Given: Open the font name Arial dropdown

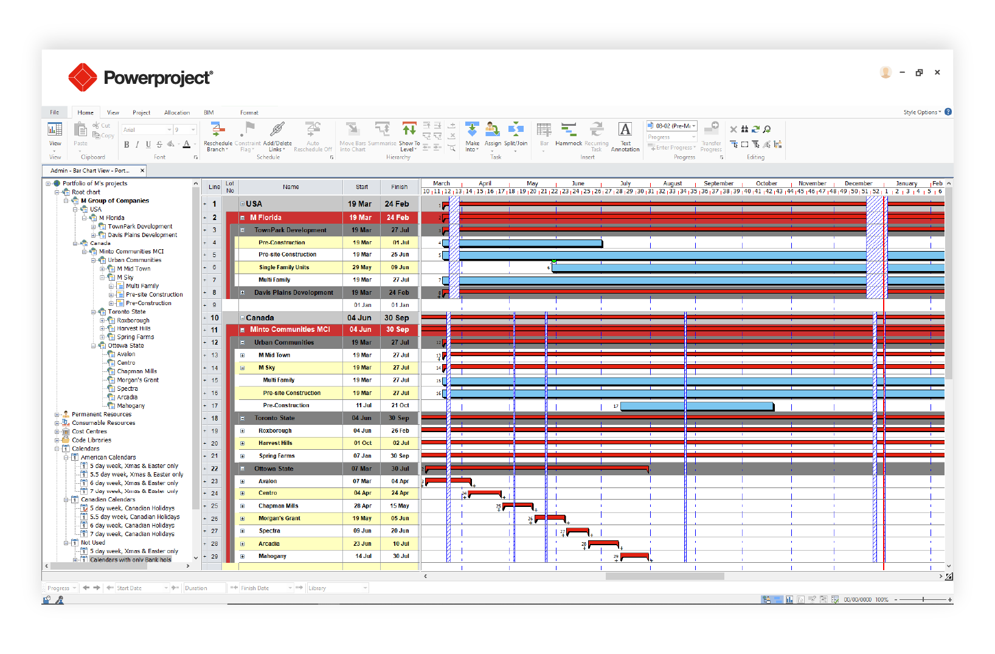Looking at the screenshot, I should coord(169,129).
